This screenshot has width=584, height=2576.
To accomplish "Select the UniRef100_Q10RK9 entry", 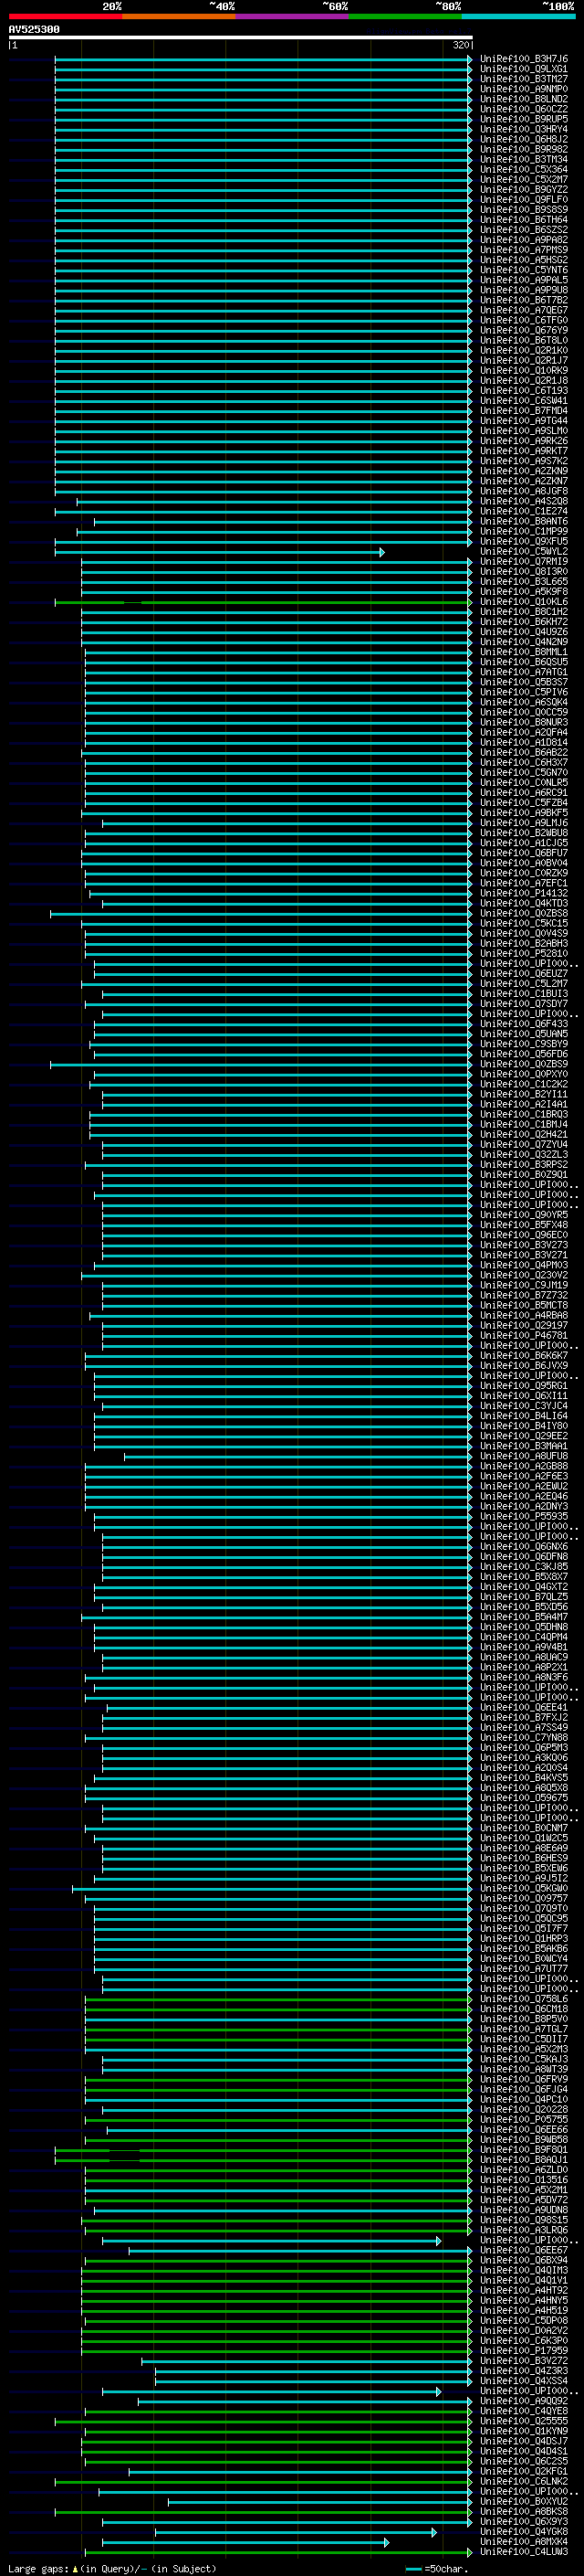I will click(524, 371).
